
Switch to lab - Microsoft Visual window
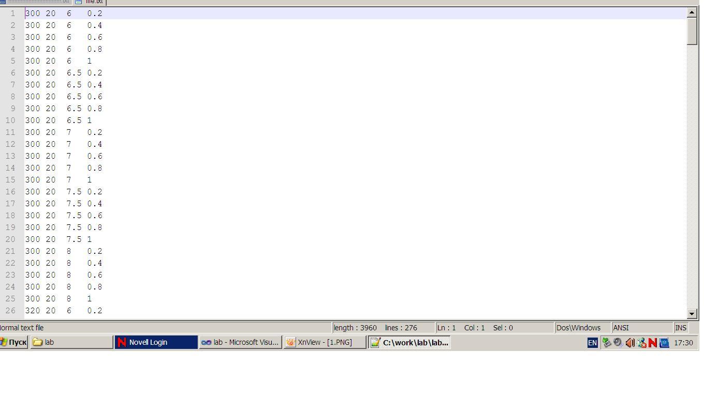[240, 342]
